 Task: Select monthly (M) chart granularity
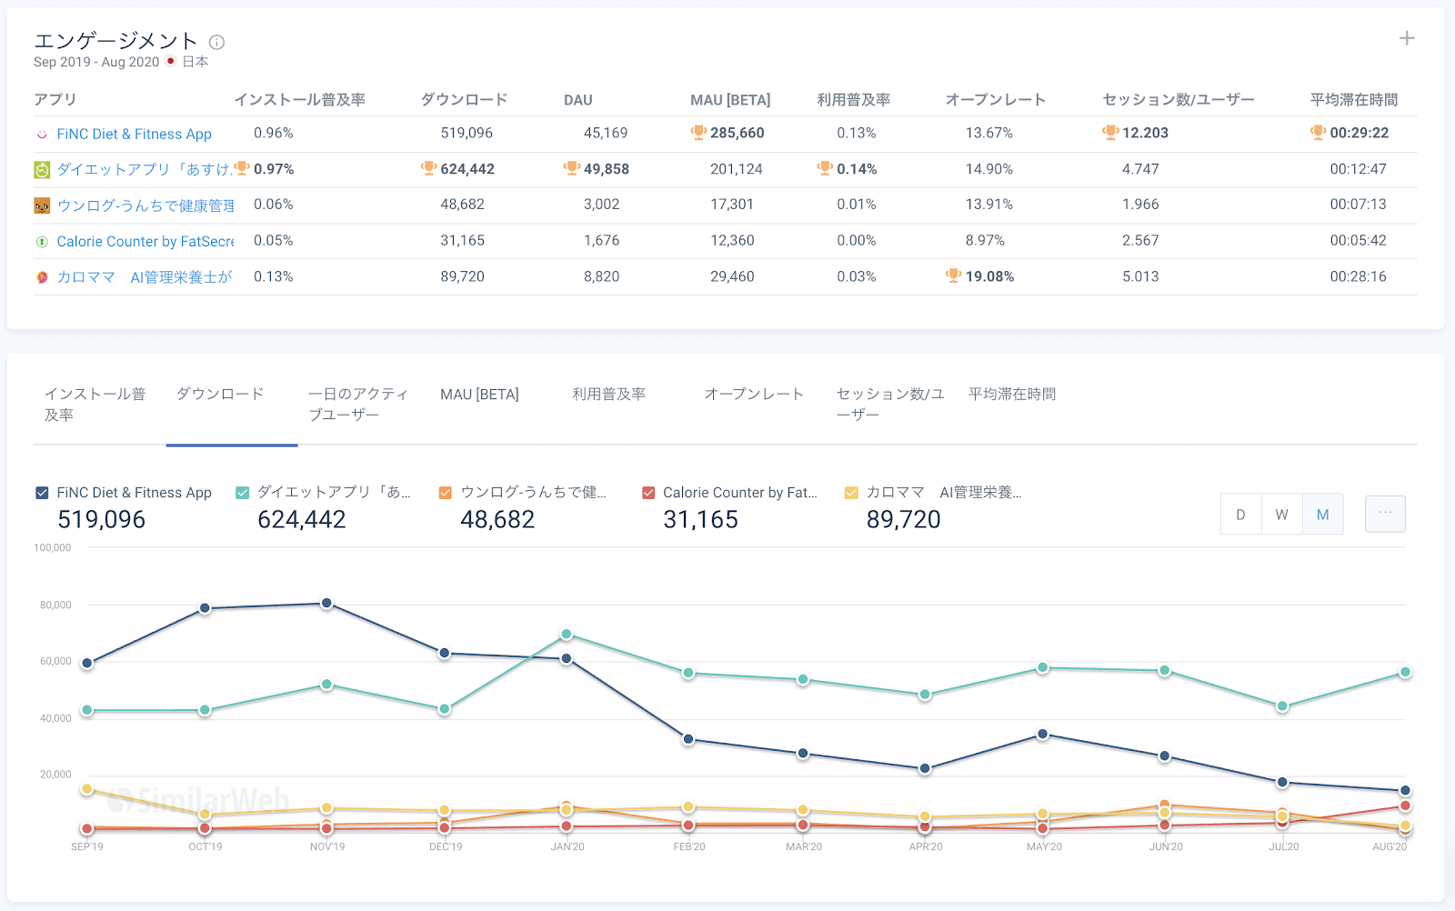coord(1322,515)
